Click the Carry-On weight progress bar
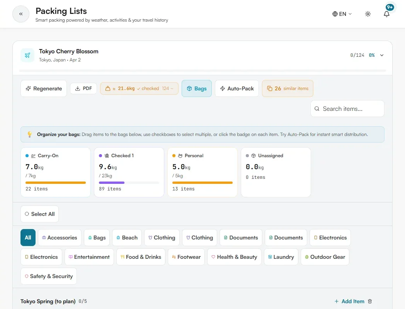 [x=56, y=183]
